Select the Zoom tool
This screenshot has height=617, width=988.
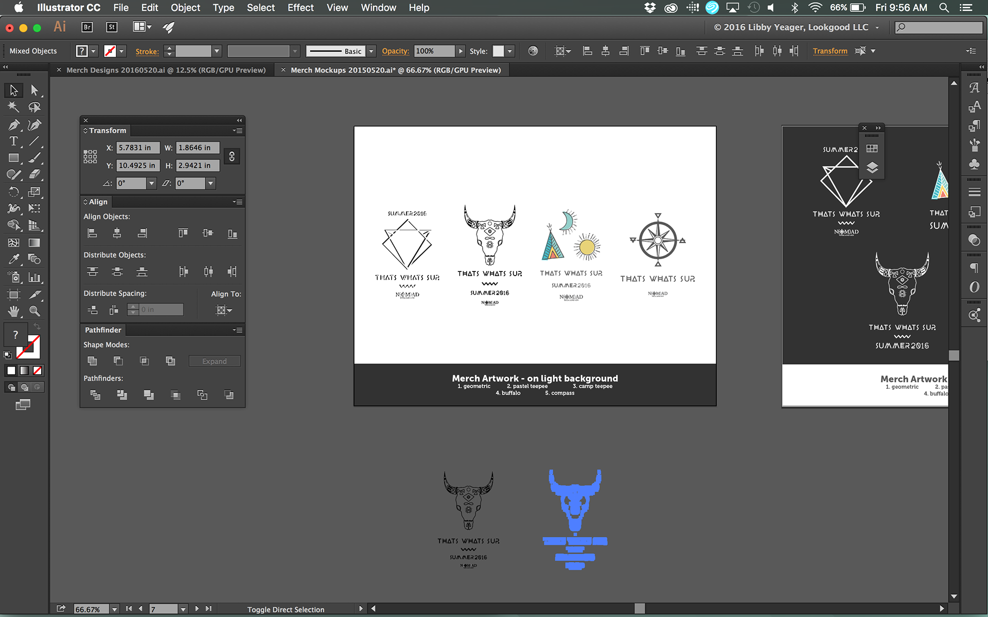coord(34,311)
